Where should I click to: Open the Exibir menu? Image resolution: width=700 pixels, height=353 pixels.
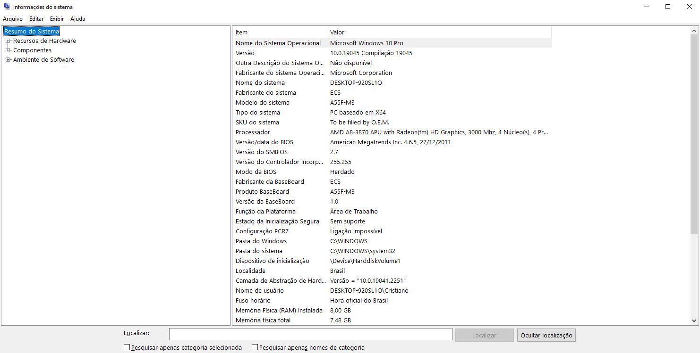click(x=57, y=19)
